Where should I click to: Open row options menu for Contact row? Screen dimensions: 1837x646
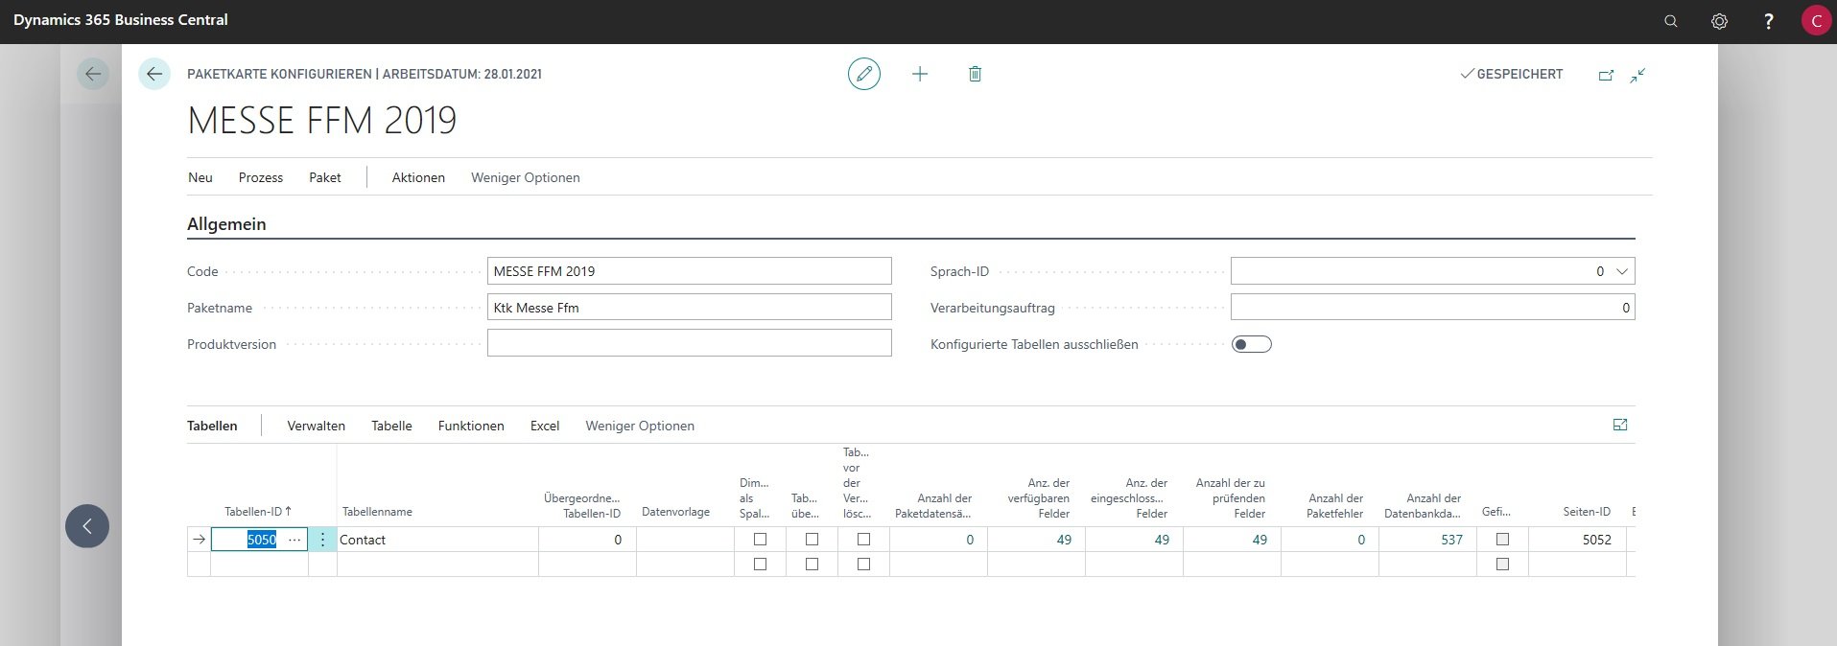(x=322, y=540)
